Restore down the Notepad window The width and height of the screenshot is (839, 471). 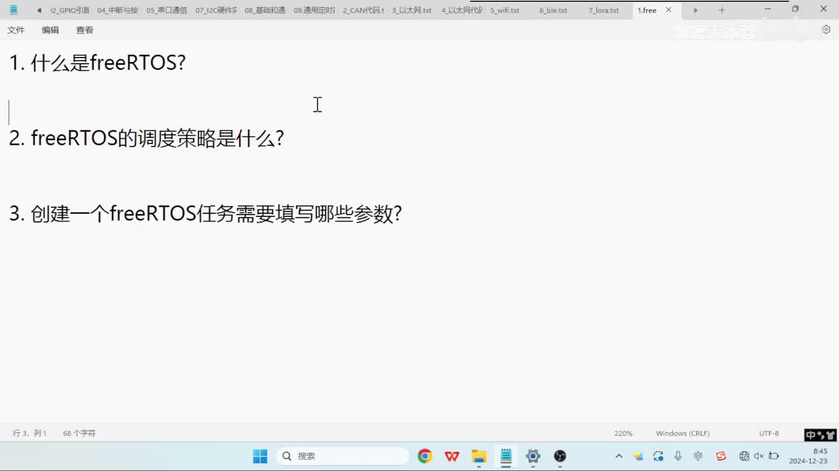click(x=795, y=9)
